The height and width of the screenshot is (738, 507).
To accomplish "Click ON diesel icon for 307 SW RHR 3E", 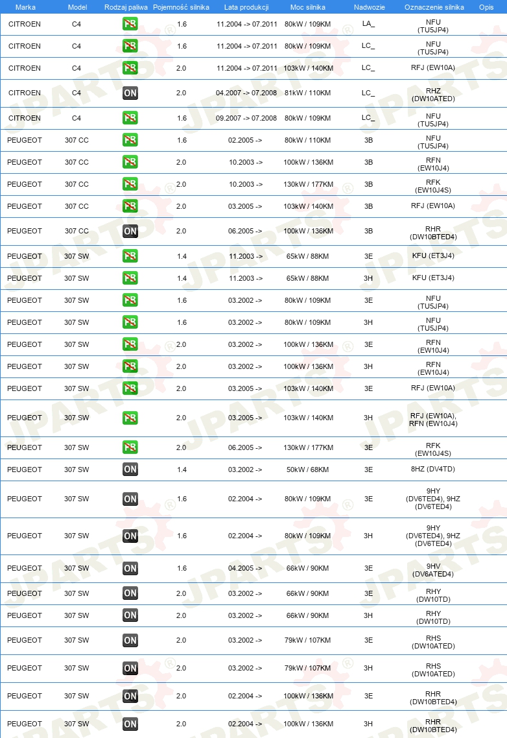I will (130, 696).
